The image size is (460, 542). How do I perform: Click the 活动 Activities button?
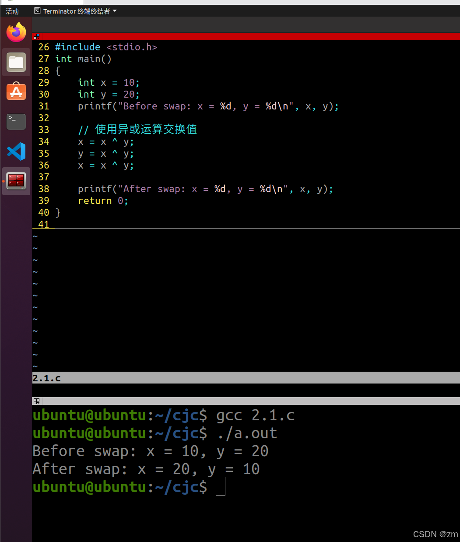point(12,11)
